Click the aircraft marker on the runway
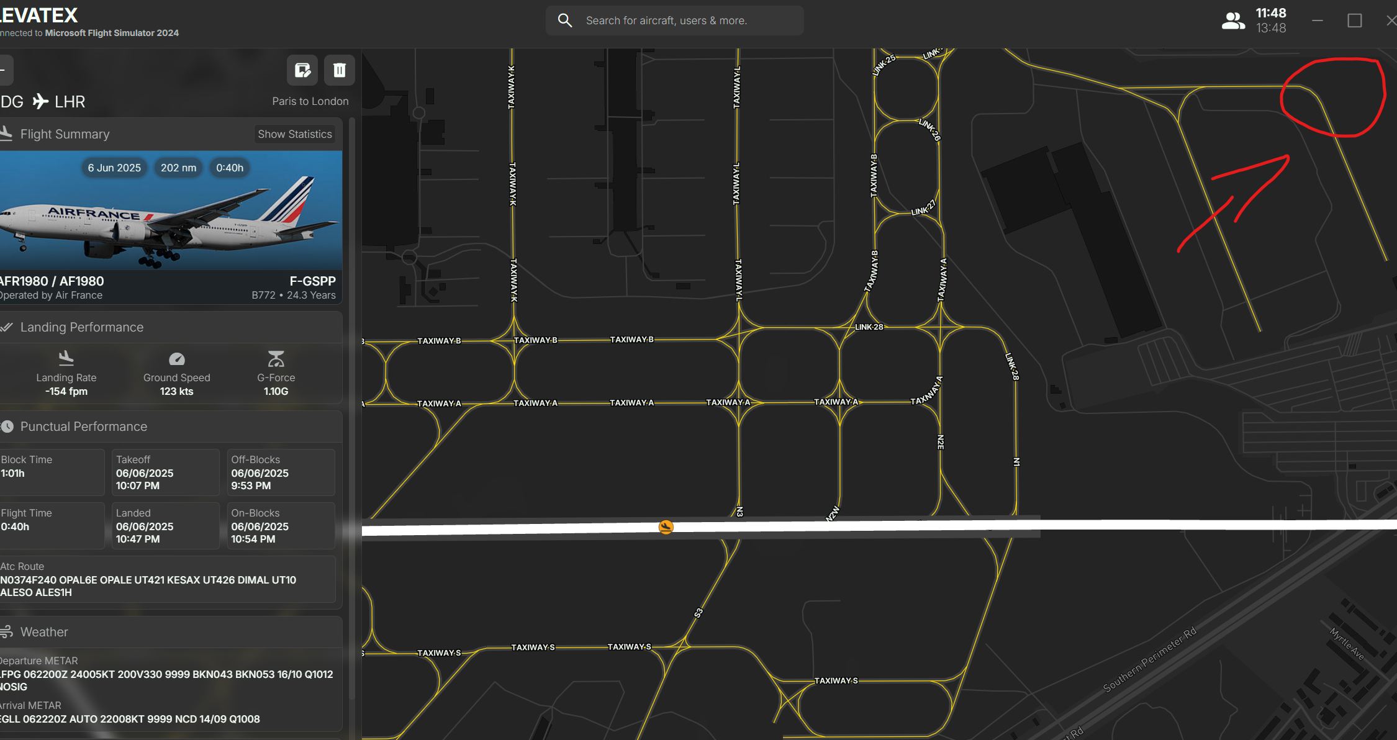 pyautogui.click(x=666, y=527)
